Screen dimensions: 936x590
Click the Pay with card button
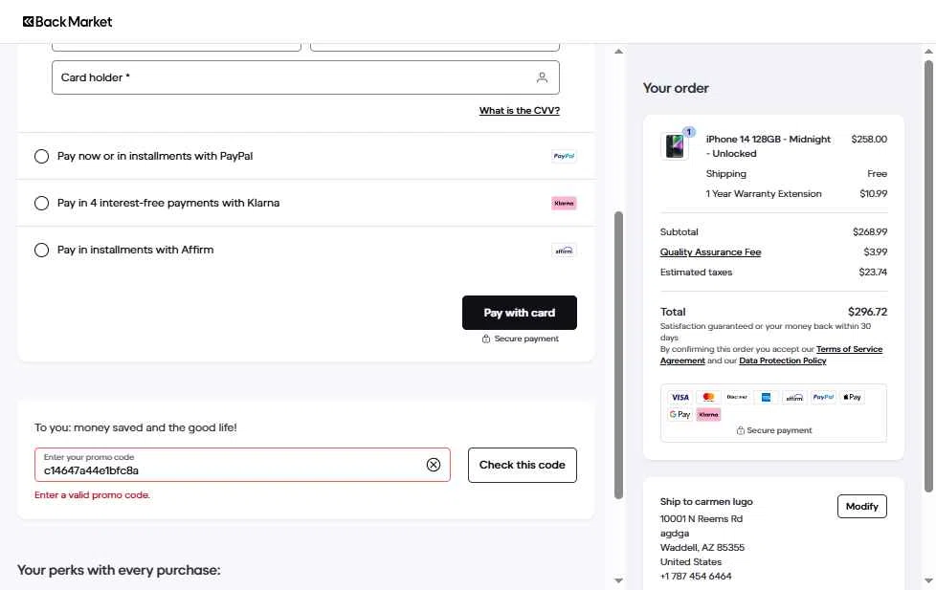[x=520, y=313]
